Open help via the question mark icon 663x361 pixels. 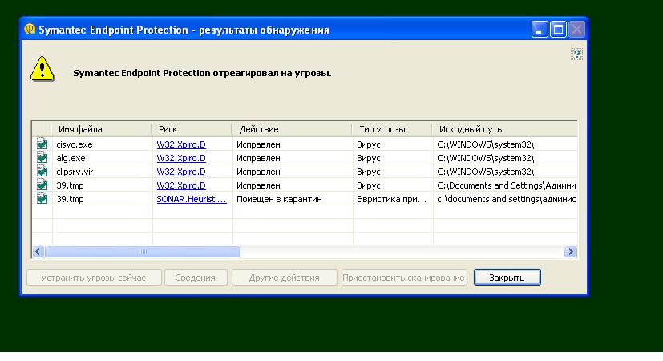(576, 54)
